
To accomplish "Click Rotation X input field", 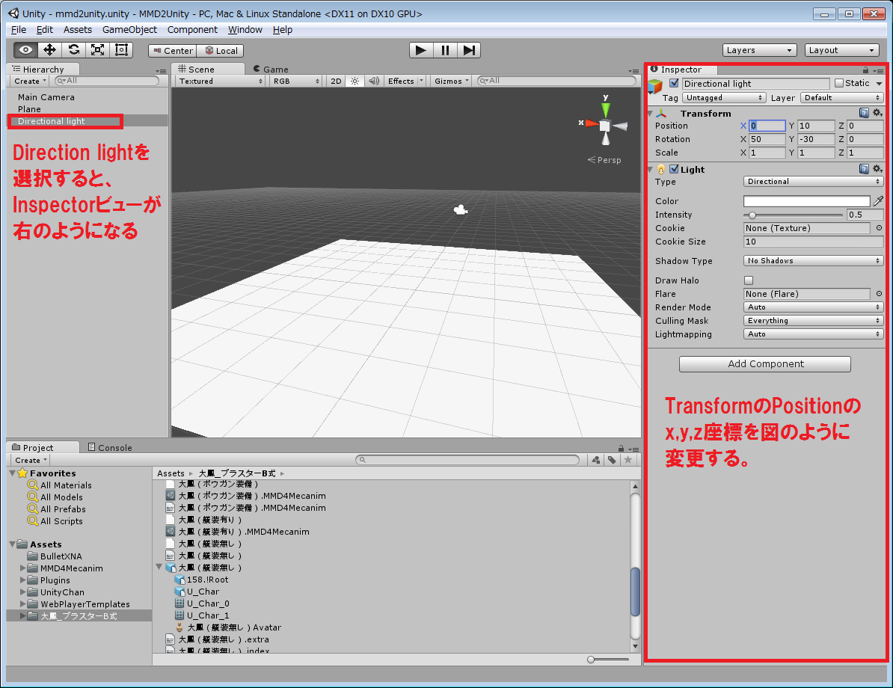I will [767, 140].
